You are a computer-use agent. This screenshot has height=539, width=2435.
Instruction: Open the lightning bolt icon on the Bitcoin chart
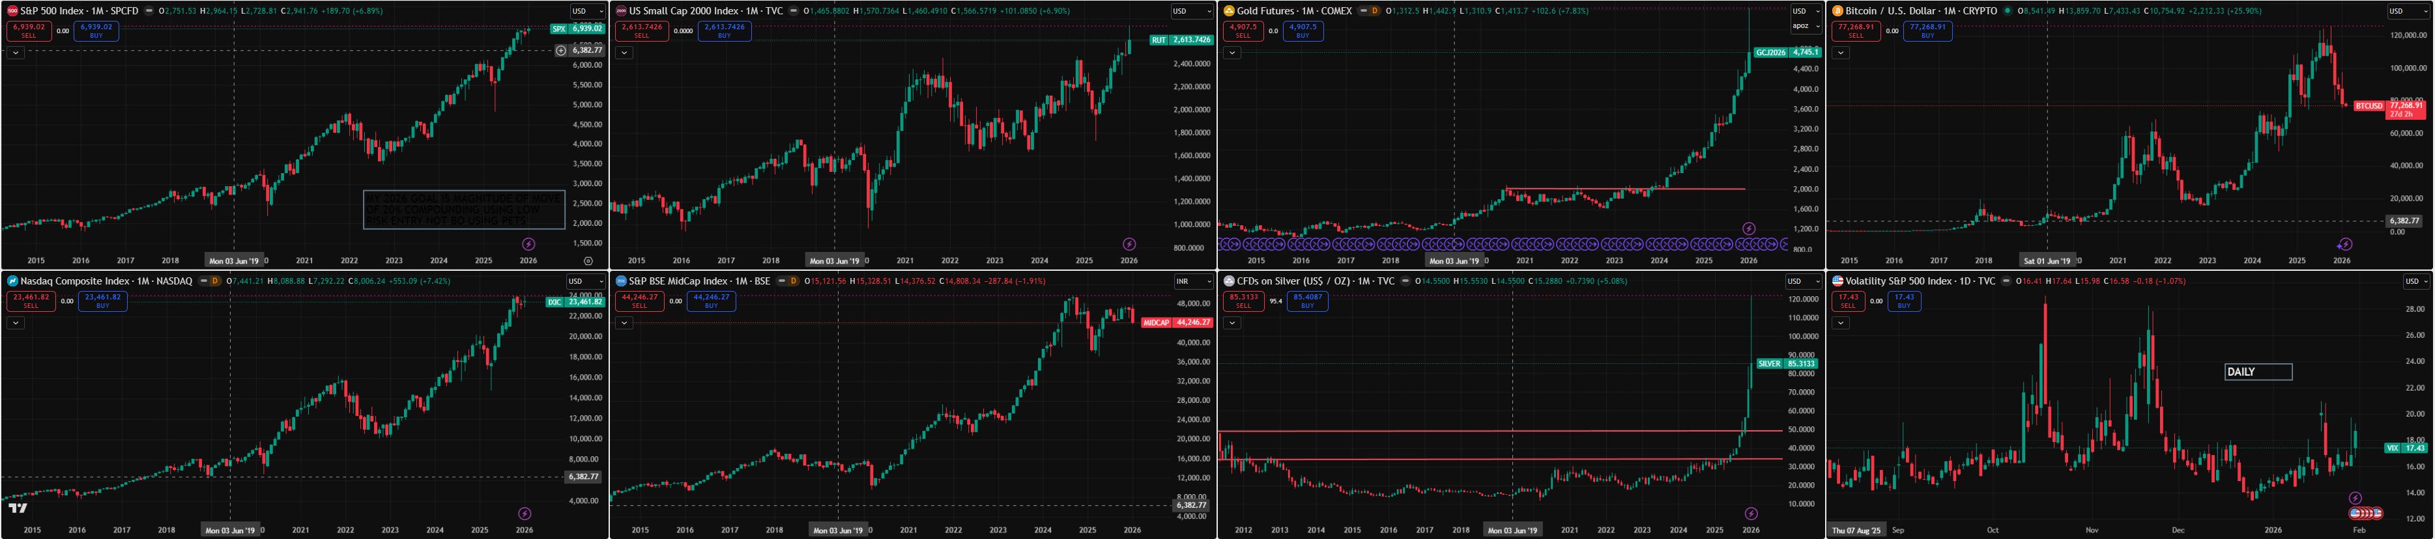pyautogui.click(x=2345, y=243)
